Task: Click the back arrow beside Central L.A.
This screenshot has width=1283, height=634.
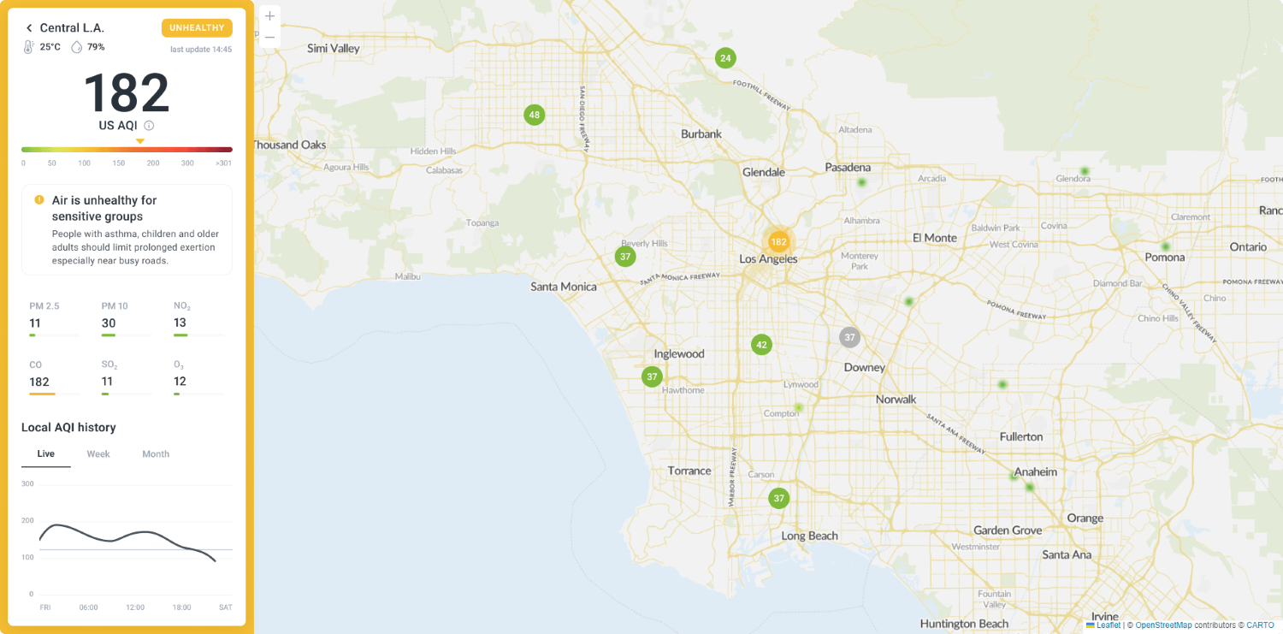Action: click(x=29, y=28)
